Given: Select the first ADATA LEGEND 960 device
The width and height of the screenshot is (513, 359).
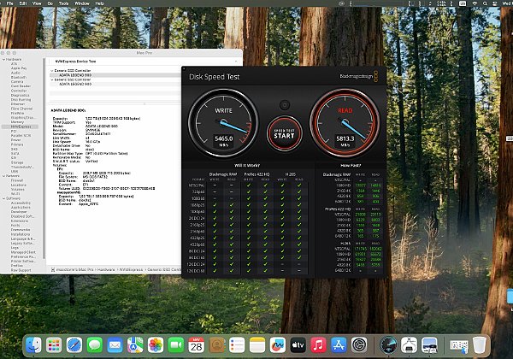Looking at the screenshot, I should 77,74.
